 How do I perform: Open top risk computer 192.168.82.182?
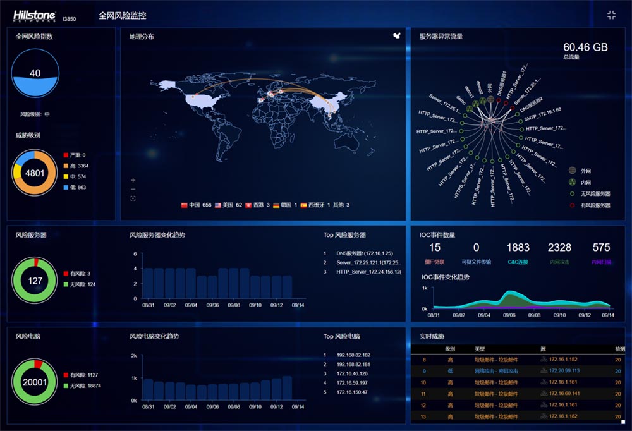pyautogui.click(x=353, y=355)
